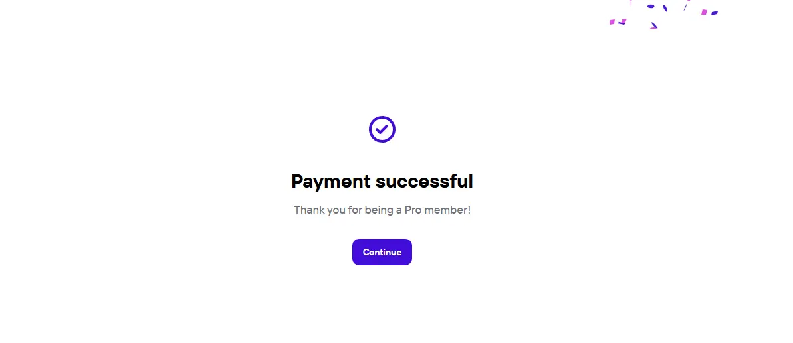This screenshot has width=793, height=343.
Task: Proceed by clicking Continue
Action: click(382, 252)
